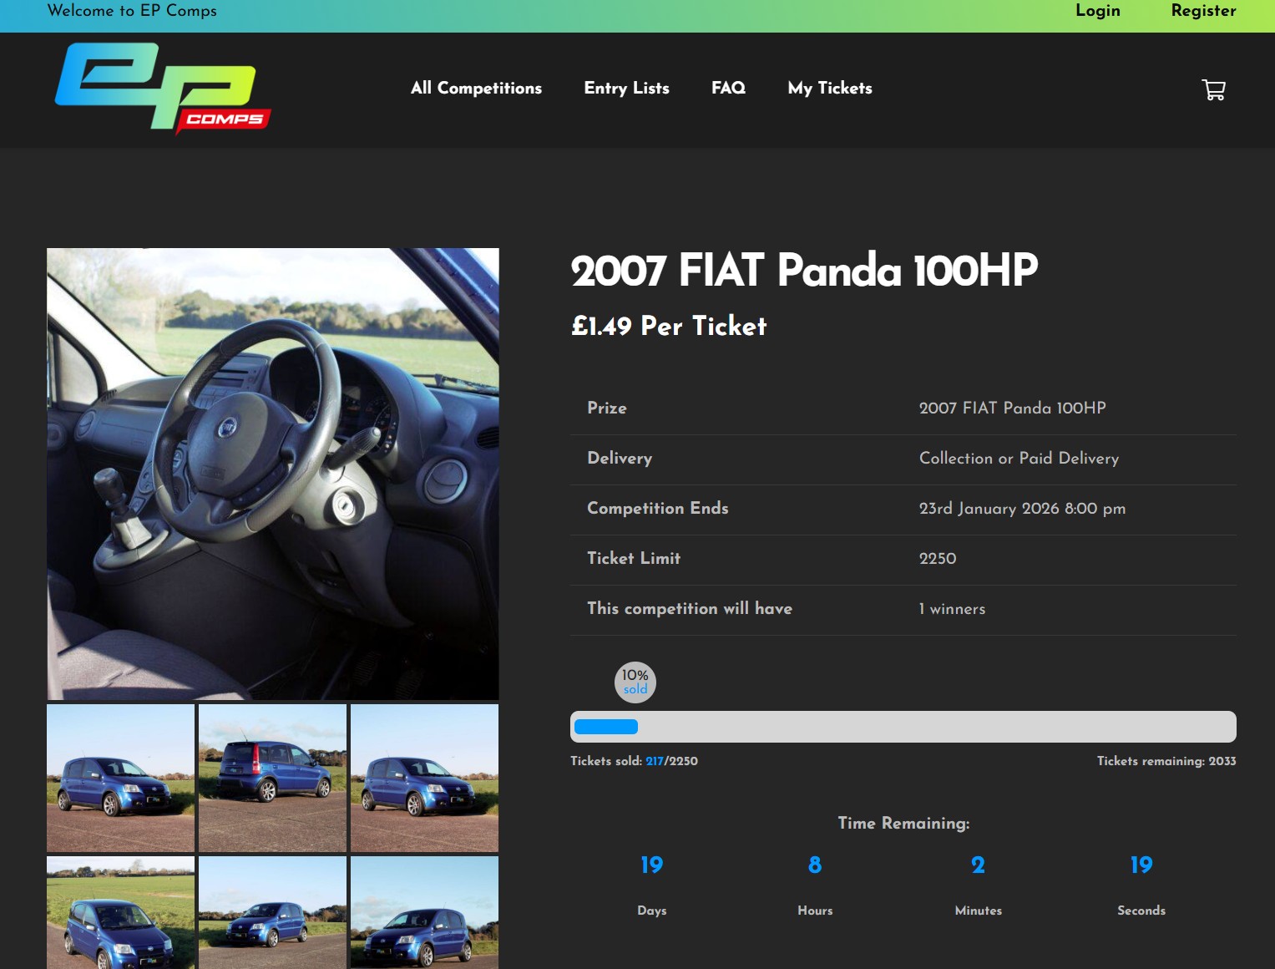Image resolution: width=1275 pixels, height=969 pixels.
Task: Click the 10% sold badge
Action: [x=635, y=682]
